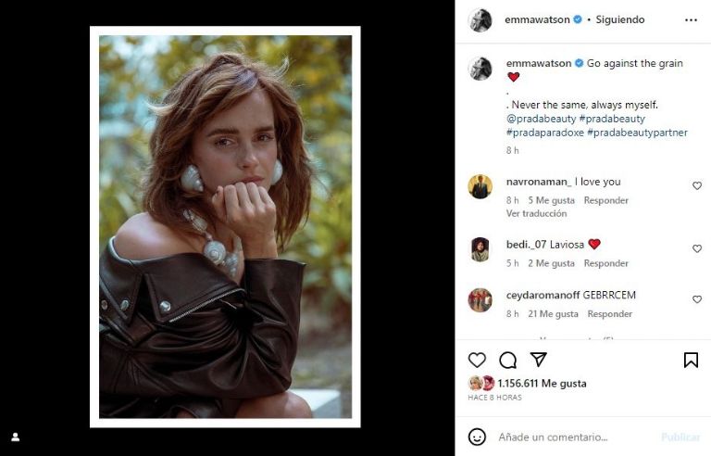Click the Siguiendo following button
Image resolution: width=711 pixels, height=456 pixels.
coord(620,19)
